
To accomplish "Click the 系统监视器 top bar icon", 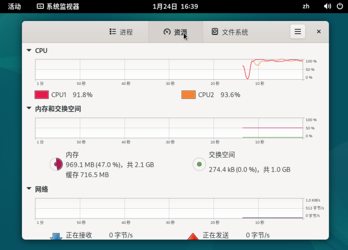I will [x=40, y=7].
